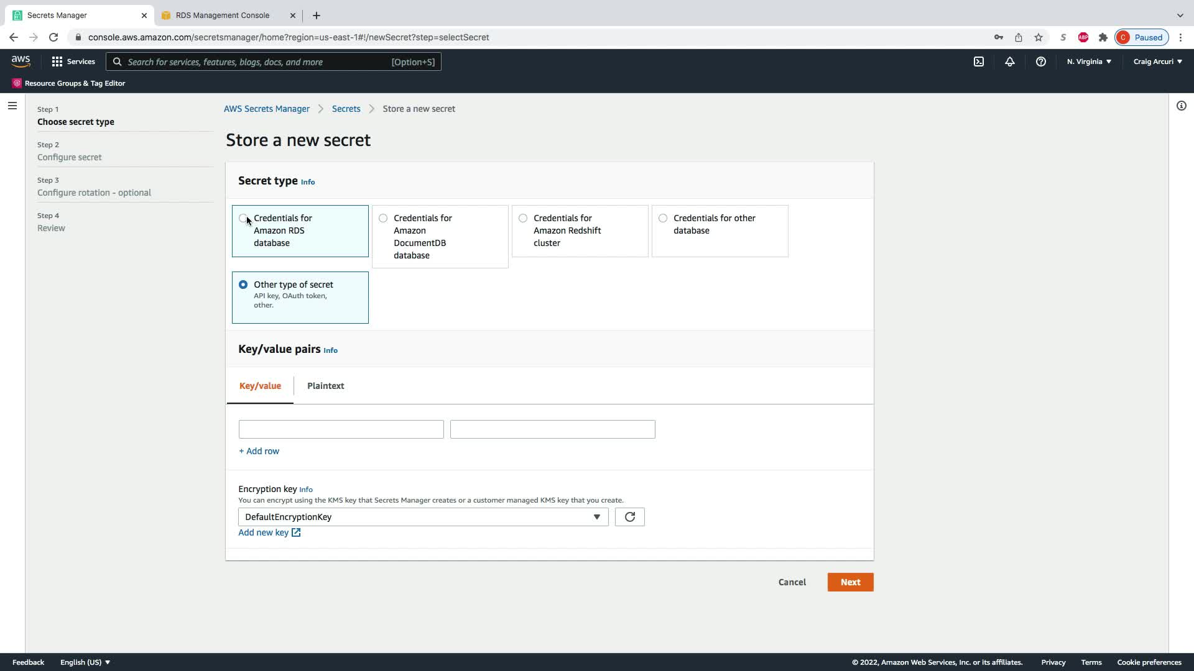
Task: Toggle the hamburger side navigation icon
Action: click(12, 106)
